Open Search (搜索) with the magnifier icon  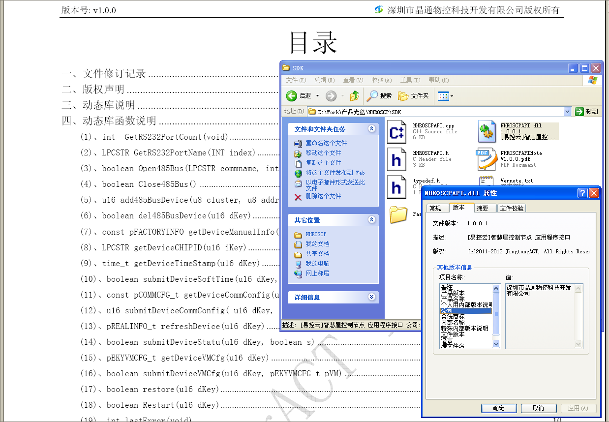(x=372, y=96)
